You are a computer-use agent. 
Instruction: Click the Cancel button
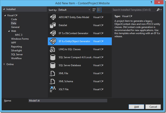[153, 107]
